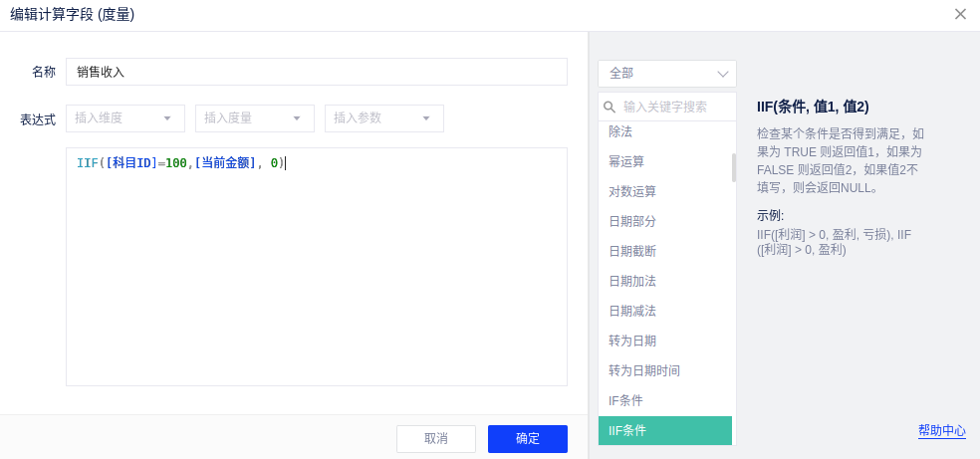Image resolution: width=980 pixels, height=459 pixels.
Task: Open the 全部 function category dropdown
Action: click(667, 74)
